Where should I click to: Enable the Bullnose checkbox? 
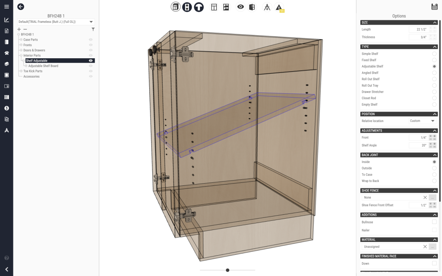pyautogui.click(x=434, y=222)
